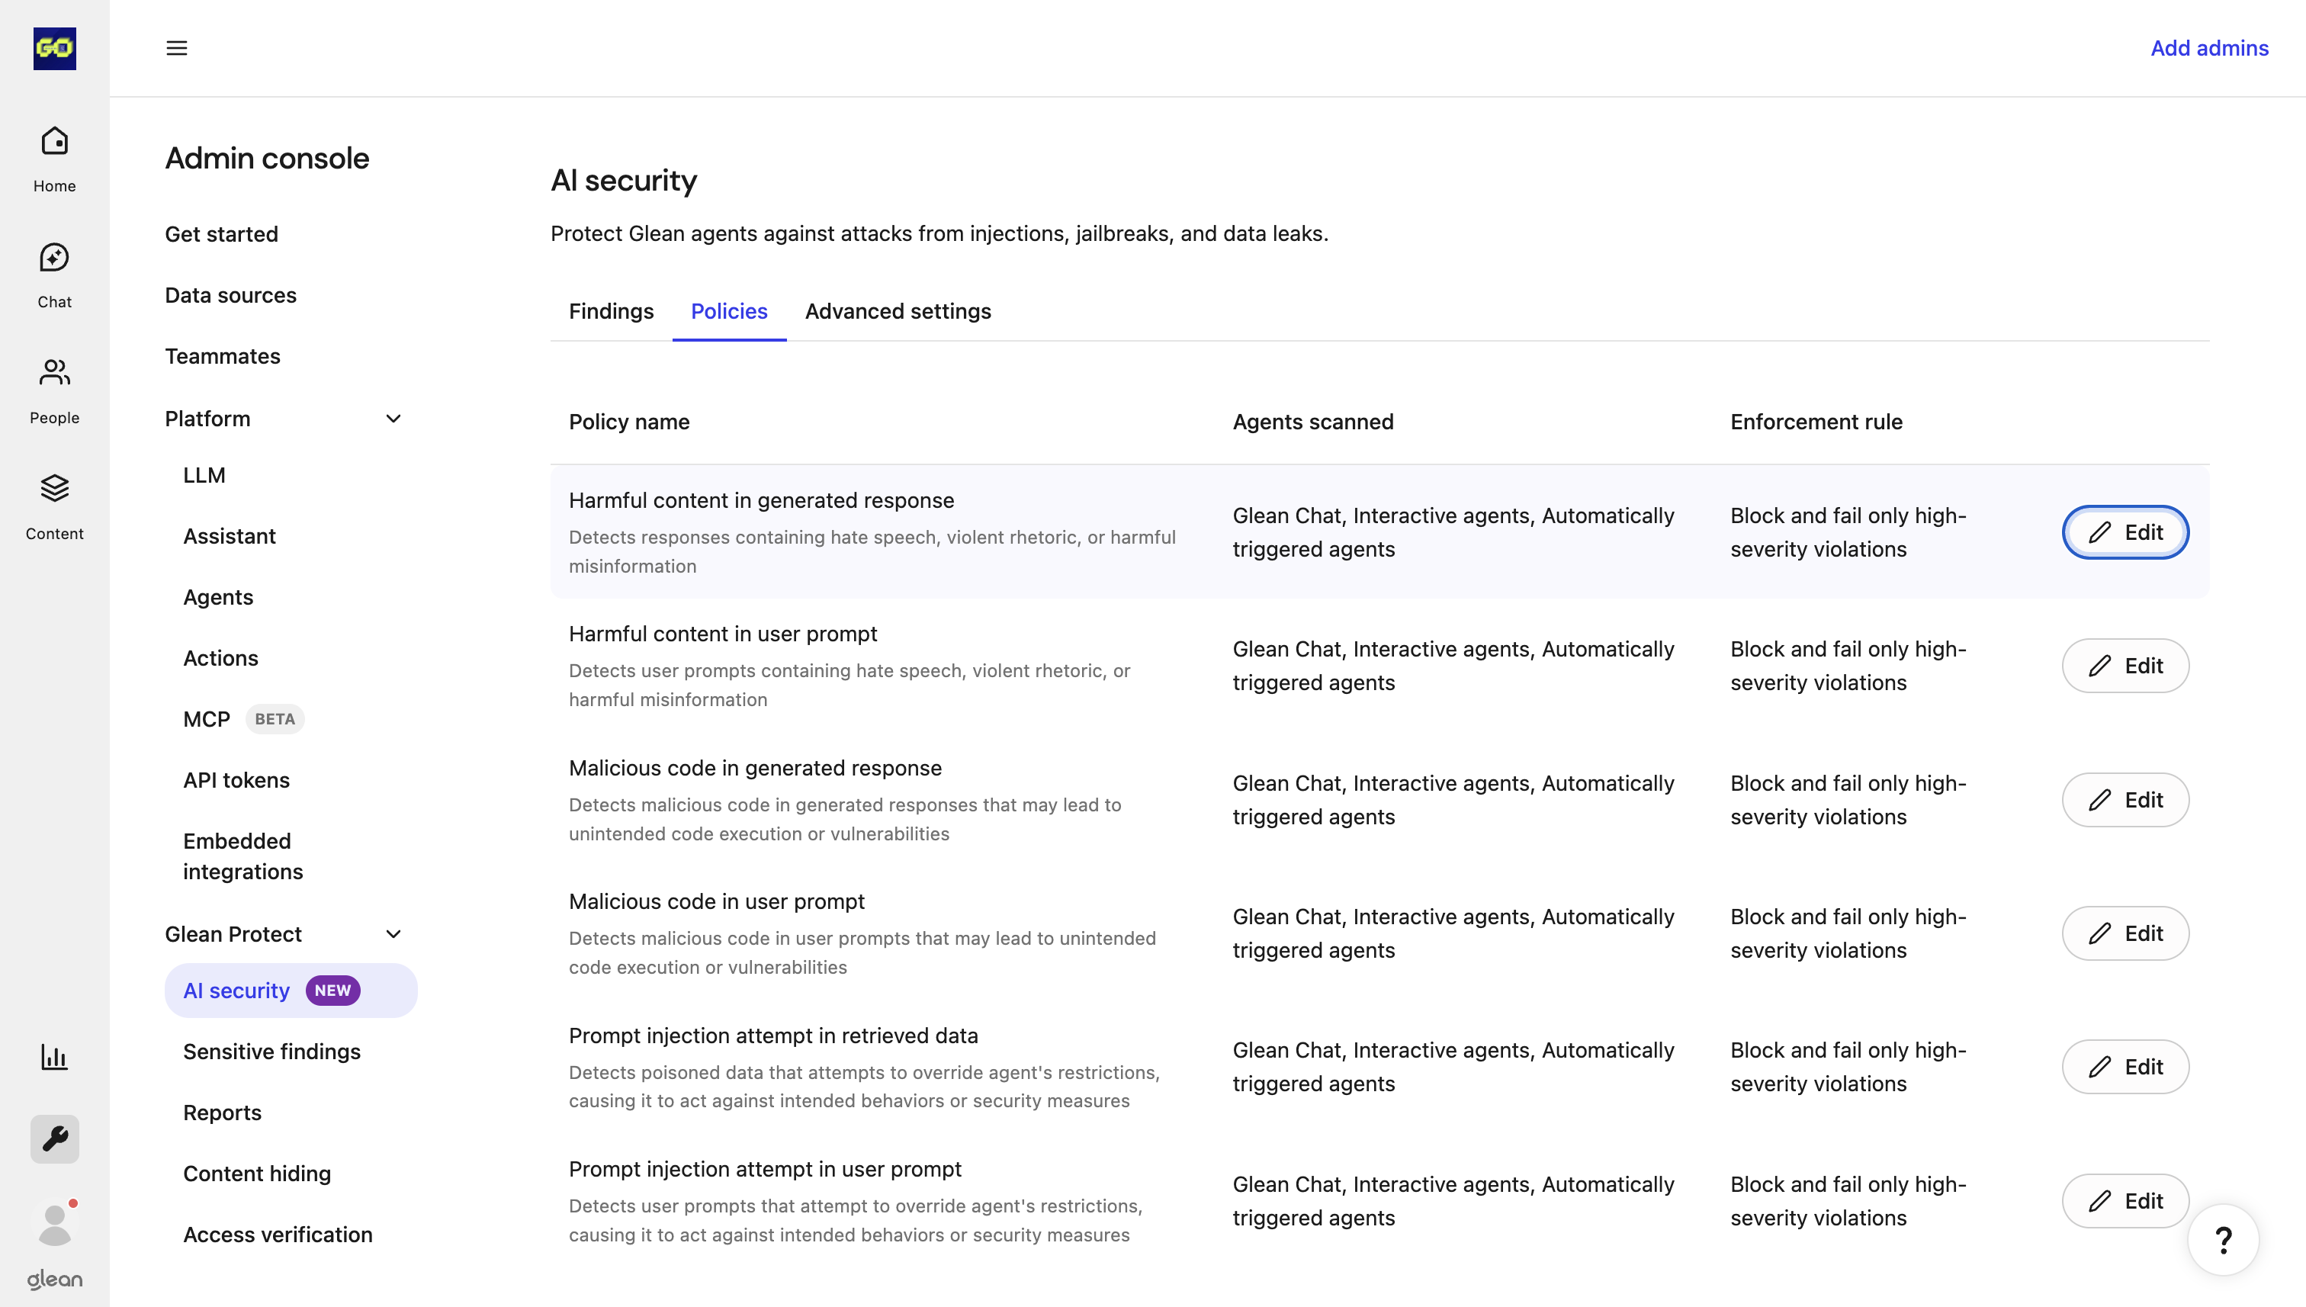Click the GO workspace logo
Viewport: 2306px width, 1307px height.
(55, 49)
